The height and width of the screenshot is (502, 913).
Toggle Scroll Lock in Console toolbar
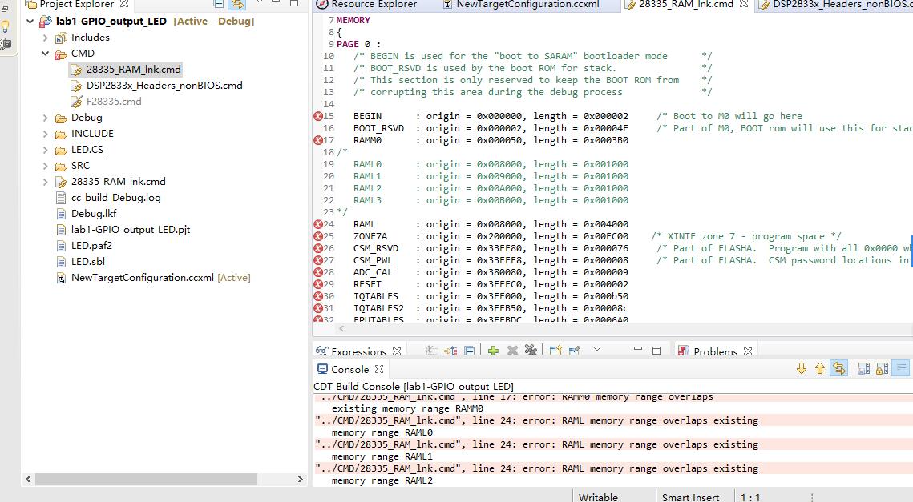[x=883, y=368]
